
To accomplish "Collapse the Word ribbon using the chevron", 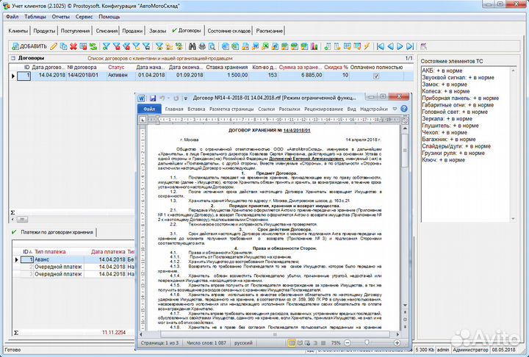I will (x=395, y=109).
